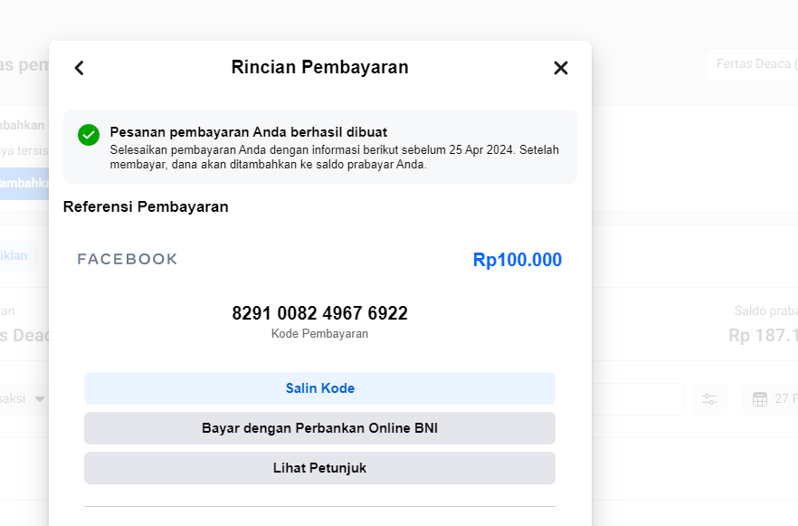Open the Fertas Deaca account dropdown

[x=753, y=64]
